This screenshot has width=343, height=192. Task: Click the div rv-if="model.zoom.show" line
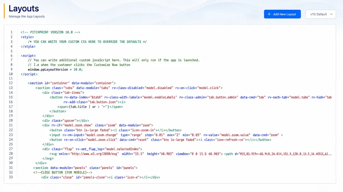[97, 125]
